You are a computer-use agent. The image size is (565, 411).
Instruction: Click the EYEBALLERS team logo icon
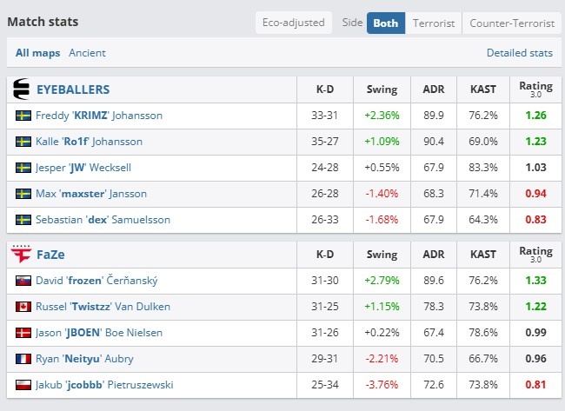click(x=21, y=89)
